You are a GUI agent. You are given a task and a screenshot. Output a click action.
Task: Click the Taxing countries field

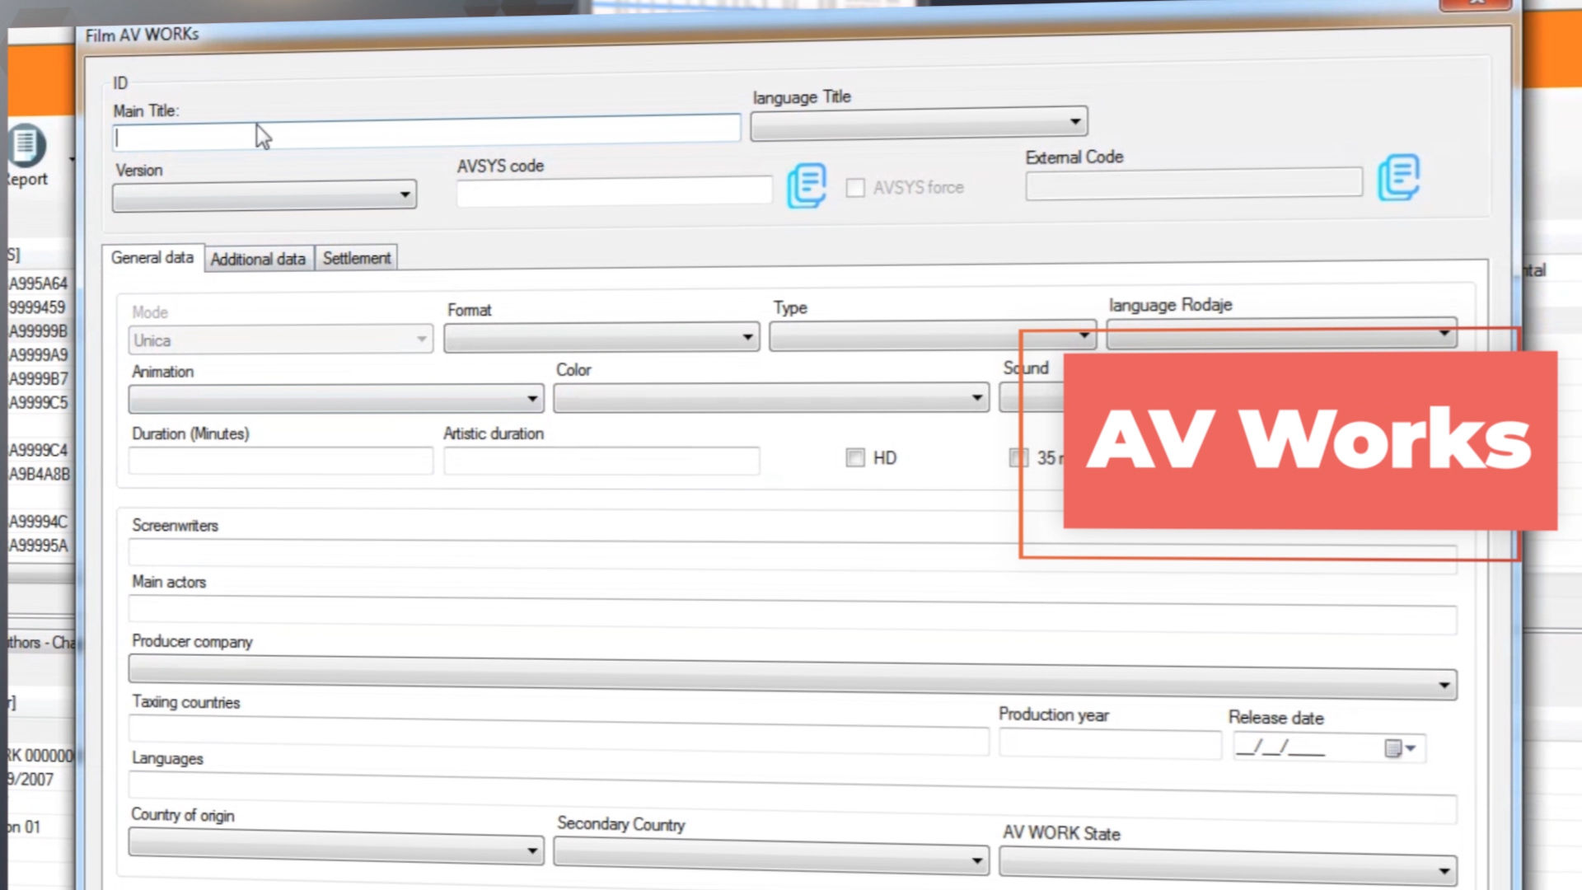point(559,734)
